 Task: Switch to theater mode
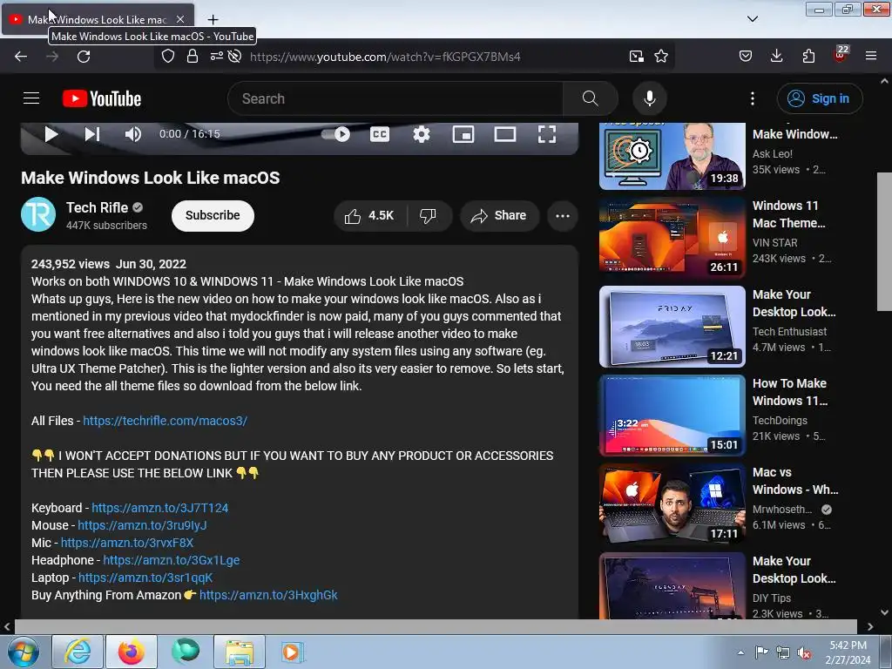point(505,134)
